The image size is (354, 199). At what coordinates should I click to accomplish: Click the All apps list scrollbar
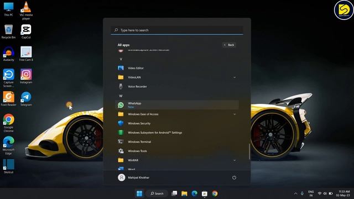(249, 151)
